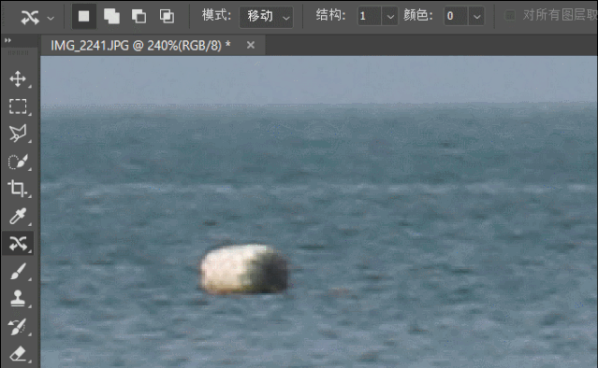Open the 模式 移动 dropdown
The image size is (598, 368).
point(266,17)
